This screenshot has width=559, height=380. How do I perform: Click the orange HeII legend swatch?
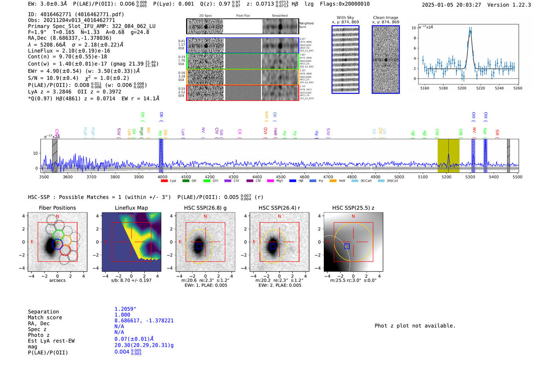[x=333, y=181]
